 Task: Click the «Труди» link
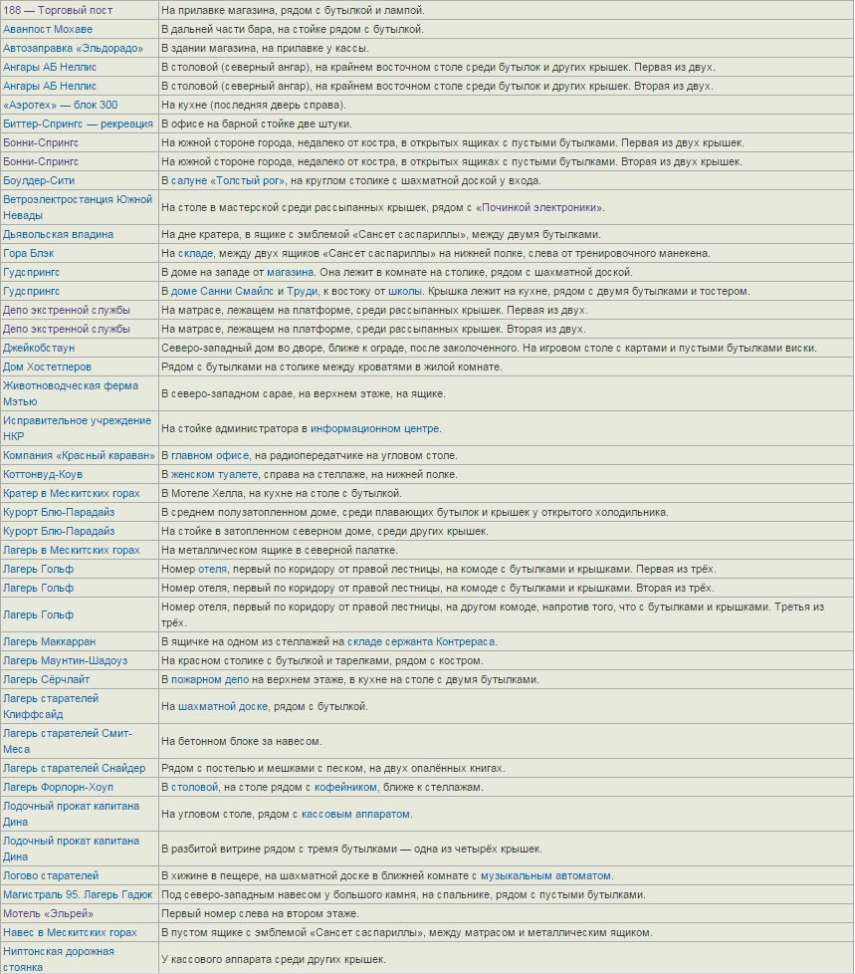[x=302, y=292]
